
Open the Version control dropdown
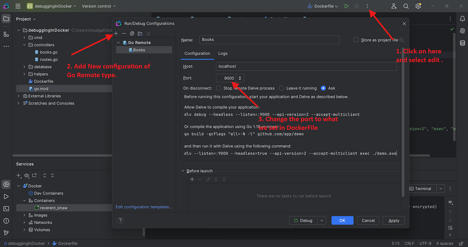pyautogui.click(x=99, y=6)
